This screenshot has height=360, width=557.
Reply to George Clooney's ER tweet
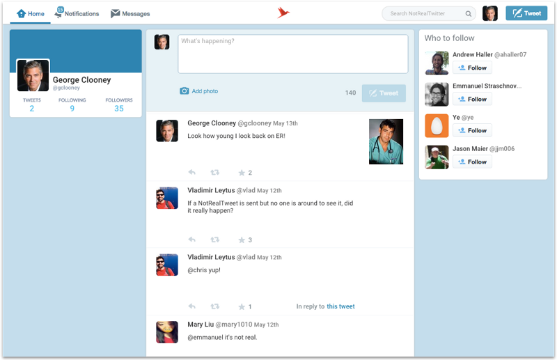pos(192,173)
